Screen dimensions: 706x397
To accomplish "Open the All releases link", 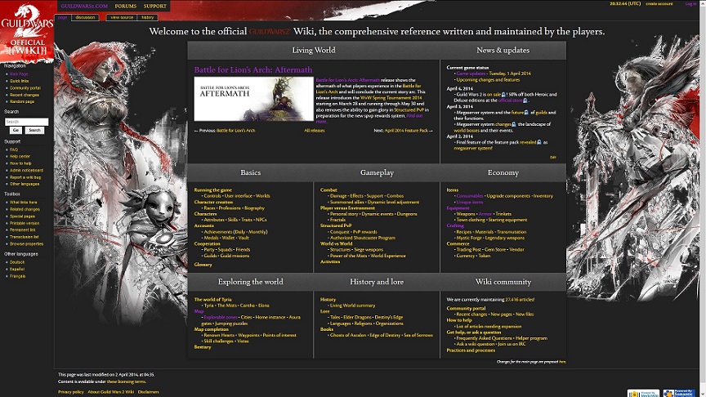I will [315, 131].
